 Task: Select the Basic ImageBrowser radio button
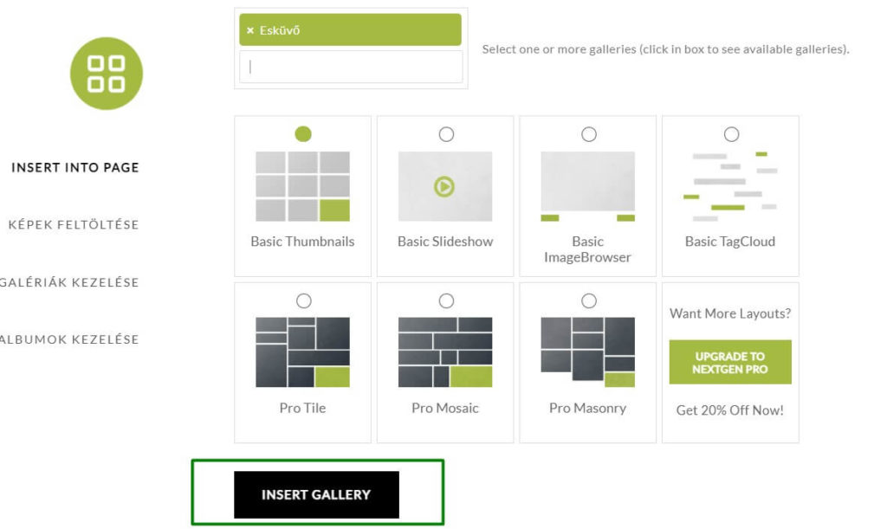[x=589, y=134]
